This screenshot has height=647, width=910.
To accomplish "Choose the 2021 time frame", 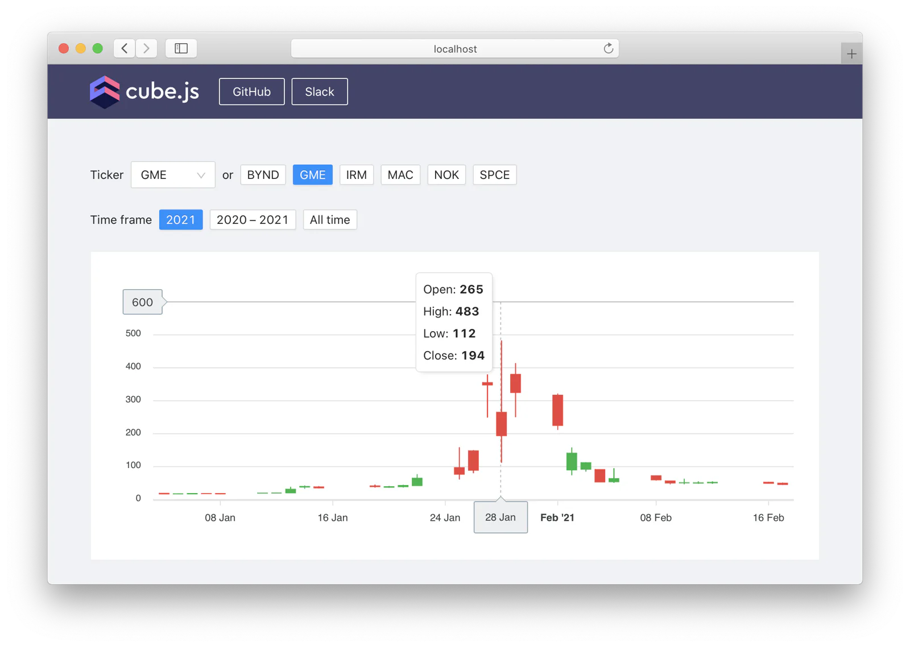I will tap(181, 220).
